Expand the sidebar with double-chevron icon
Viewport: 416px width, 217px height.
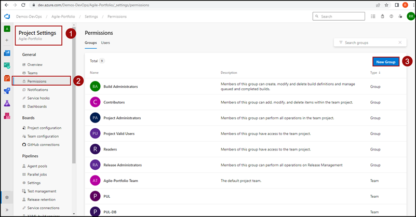(x=7, y=210)
